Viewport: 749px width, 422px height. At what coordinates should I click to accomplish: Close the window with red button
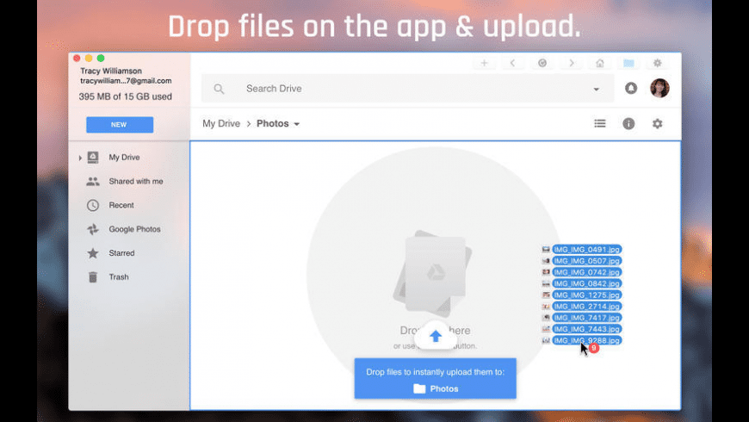click(77, 59)
